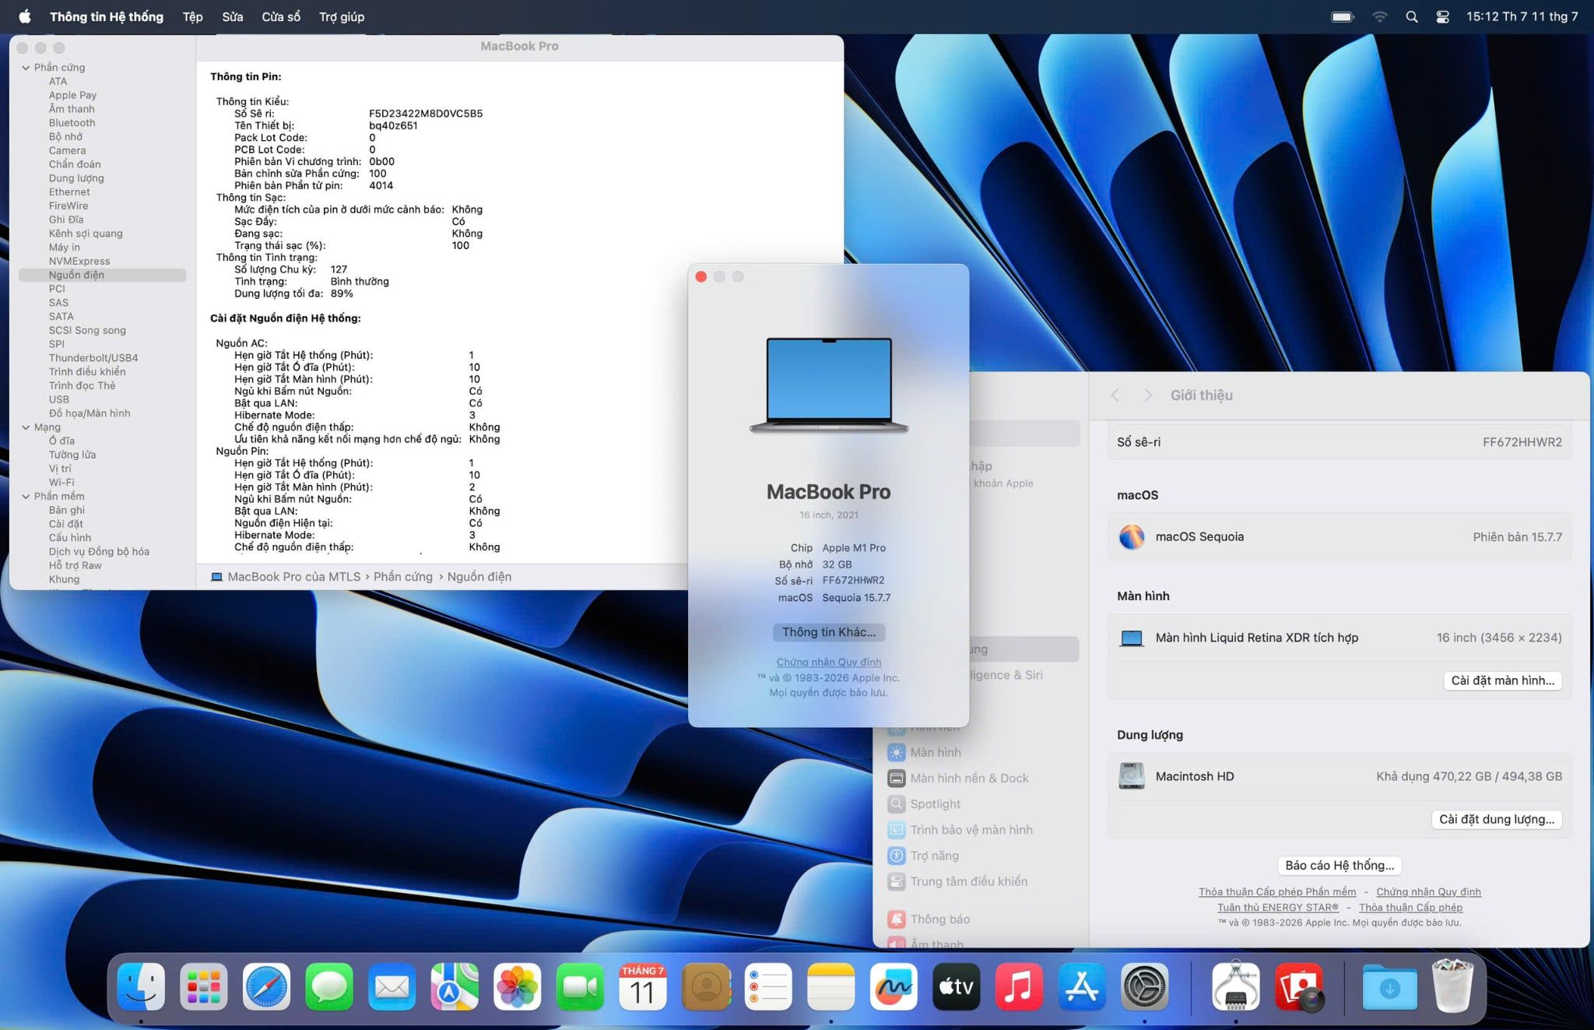This screenshot has height=1030, width=1594.
Task: Open Control Center from the menu bar
Action: (x=1442, y=16)
